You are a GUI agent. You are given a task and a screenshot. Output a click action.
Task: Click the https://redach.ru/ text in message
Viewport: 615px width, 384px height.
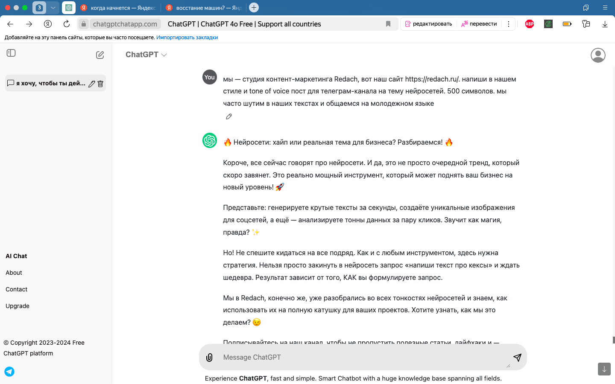pyautogui.click(x=431, y=79)
